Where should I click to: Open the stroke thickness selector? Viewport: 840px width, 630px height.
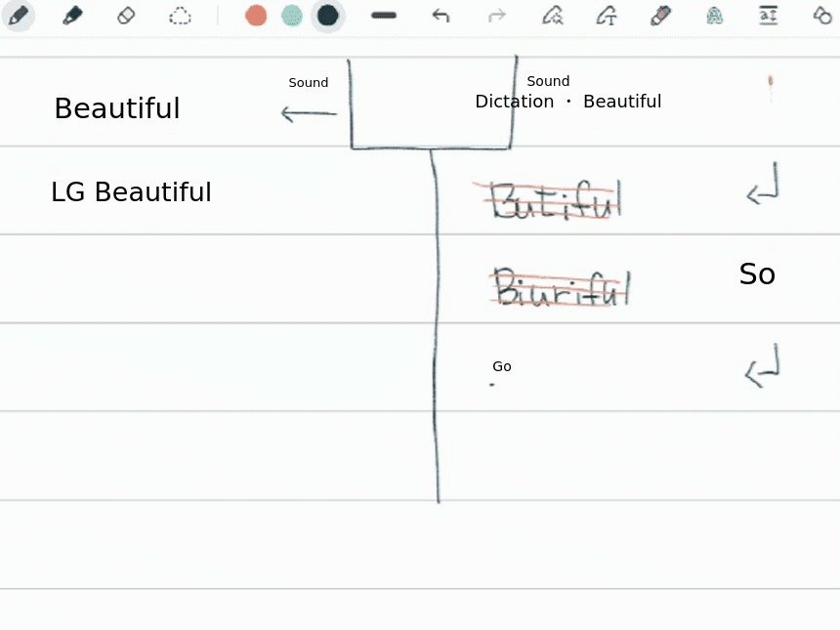point(384,16)
